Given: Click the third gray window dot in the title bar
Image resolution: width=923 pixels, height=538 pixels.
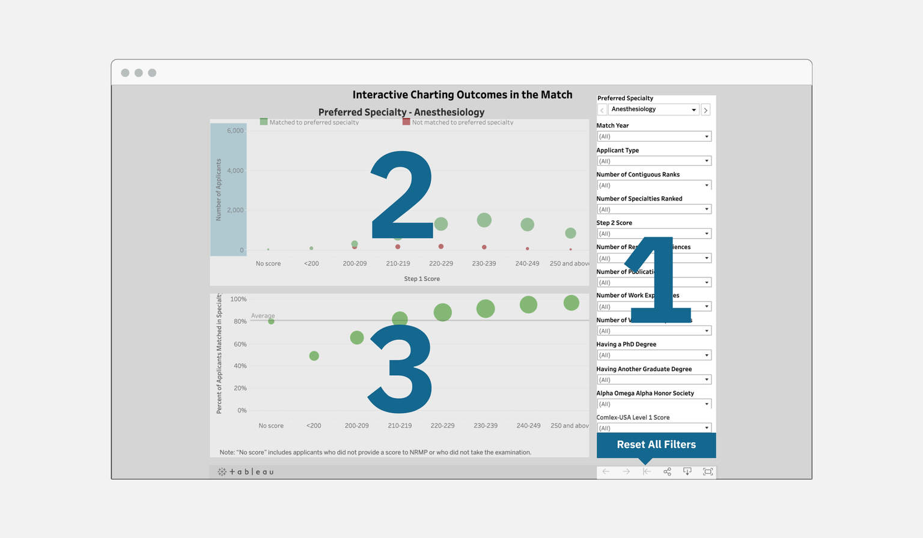Looking at the screenshot, I should tap(152, 73).
